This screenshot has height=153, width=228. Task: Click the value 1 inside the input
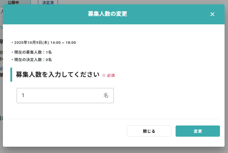[23, 95]
